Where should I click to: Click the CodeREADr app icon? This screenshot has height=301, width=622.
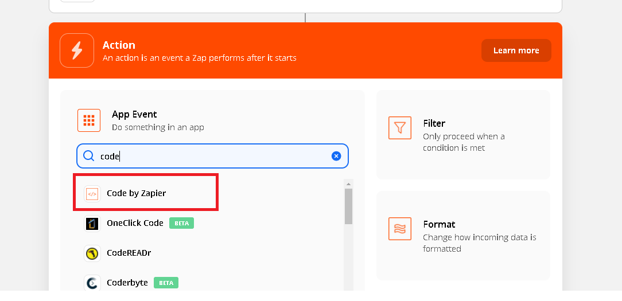(x=92, y=253)
